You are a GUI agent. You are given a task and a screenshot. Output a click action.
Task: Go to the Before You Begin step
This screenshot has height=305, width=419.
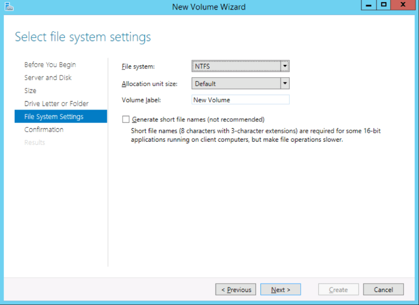[49, 64]
